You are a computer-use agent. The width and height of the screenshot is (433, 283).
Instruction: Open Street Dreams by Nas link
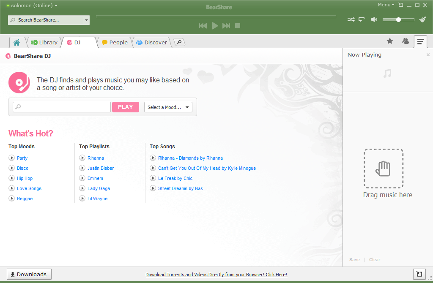[x=181, y=189]
